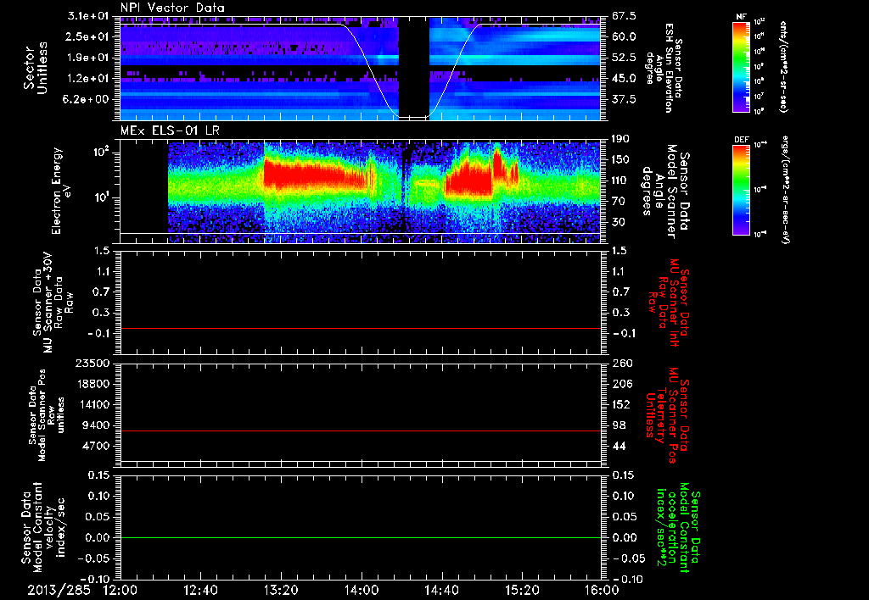The width and height of the screenshot is (869, 600).
Task: Click the red 'MU Scanner Pos Telemetry' axis label
Action: pos(668,415)
